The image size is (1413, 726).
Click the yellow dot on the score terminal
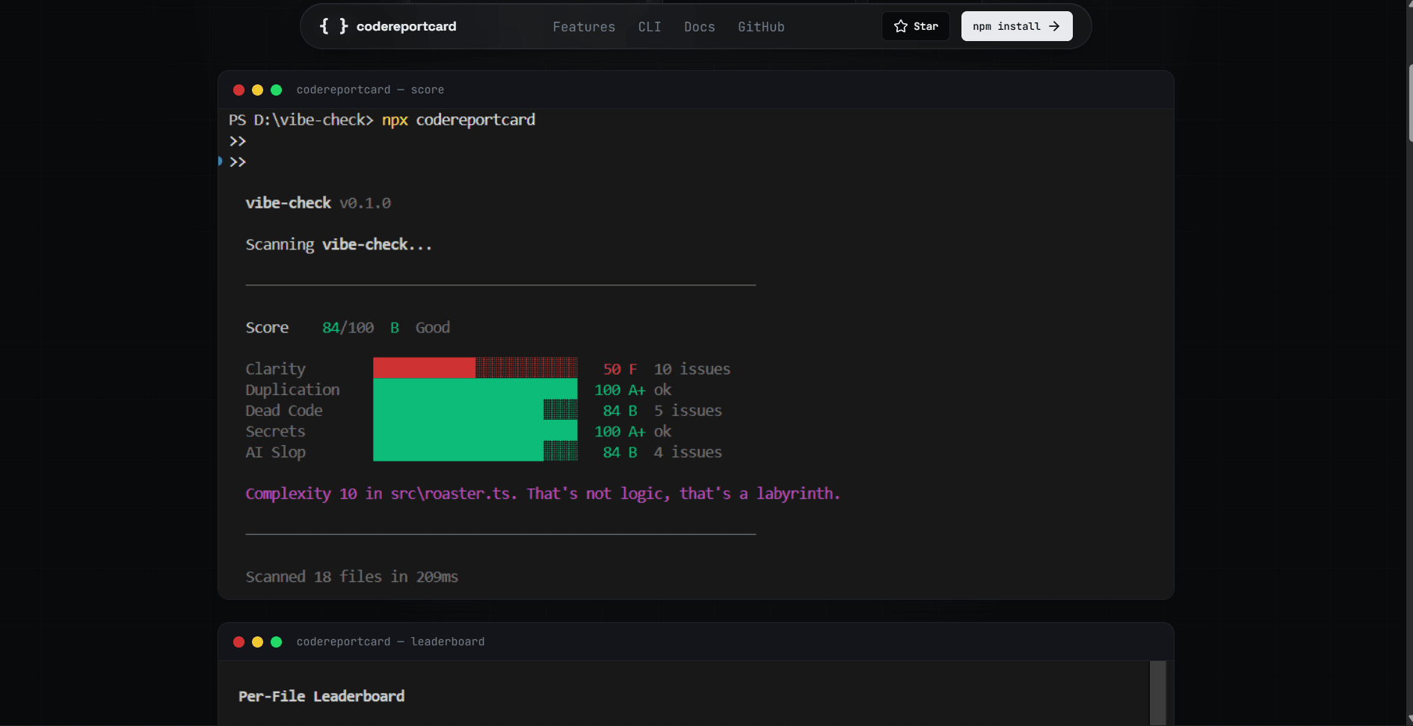(257, 90)
